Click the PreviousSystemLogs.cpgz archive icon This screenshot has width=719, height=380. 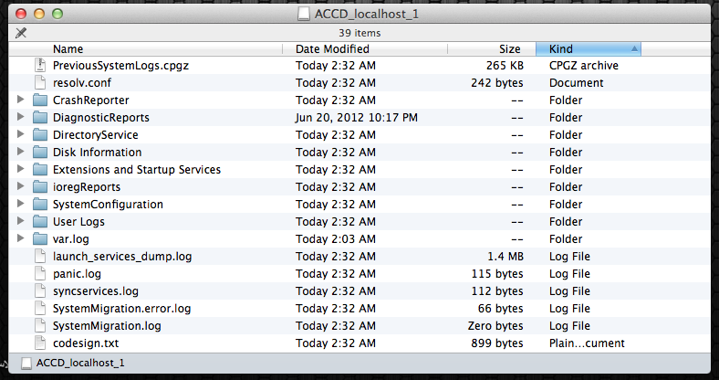(39, 66)
